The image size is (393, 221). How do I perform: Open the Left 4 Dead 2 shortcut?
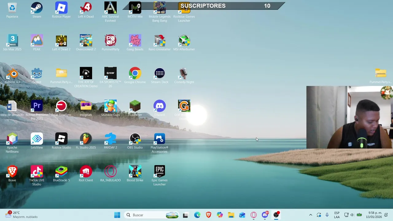[61, 43]
